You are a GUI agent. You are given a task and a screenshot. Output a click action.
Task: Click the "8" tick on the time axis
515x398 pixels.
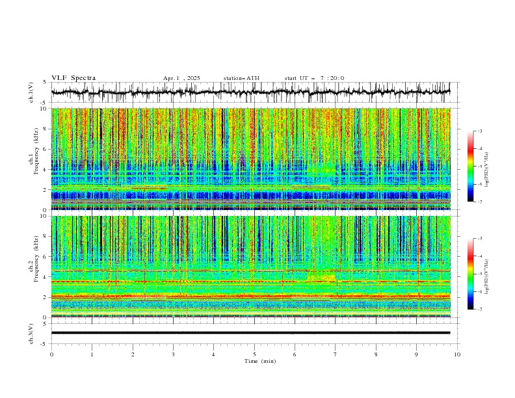[376, 354]
